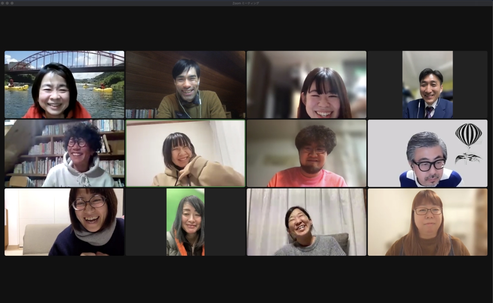
Task: Click the participant wearing earphones by wooden wall
Action: coord(185,85)
